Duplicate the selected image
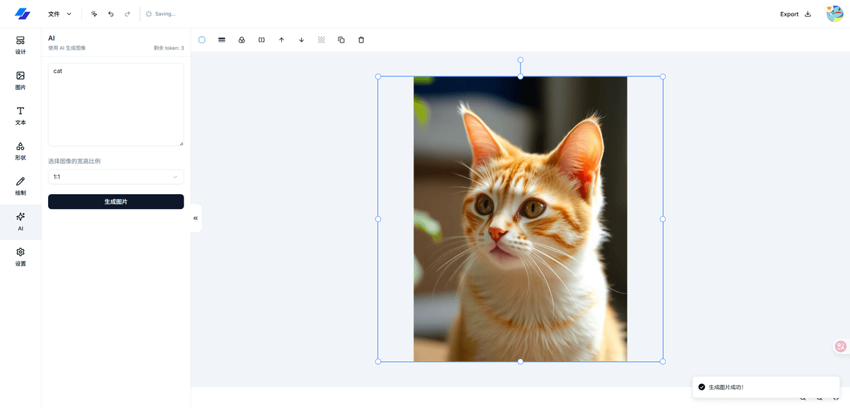 (341, 40)
